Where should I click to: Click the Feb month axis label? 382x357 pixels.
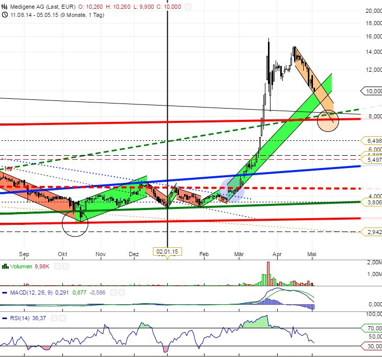[x=204, y=254]
